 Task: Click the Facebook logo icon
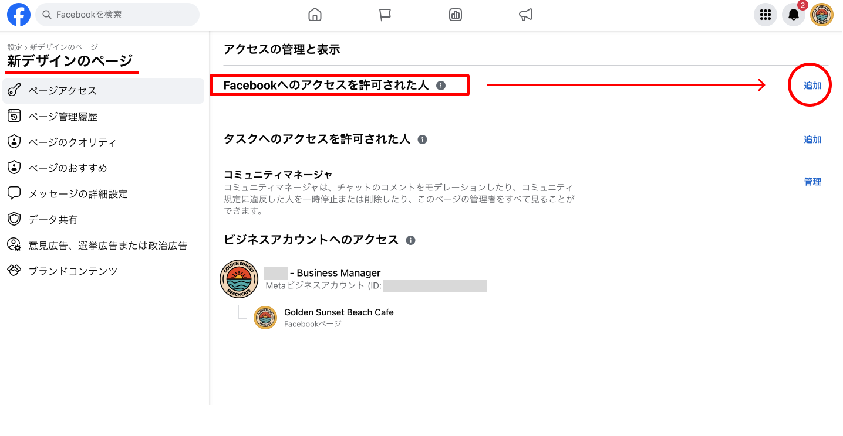pyautogui.click(x=19, y=15)
